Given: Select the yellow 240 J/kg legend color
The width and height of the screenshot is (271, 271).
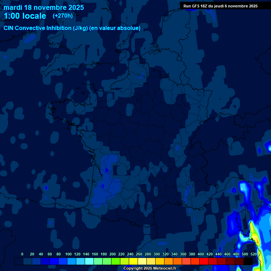Looking at the screenshot, I should coord(133,261).
